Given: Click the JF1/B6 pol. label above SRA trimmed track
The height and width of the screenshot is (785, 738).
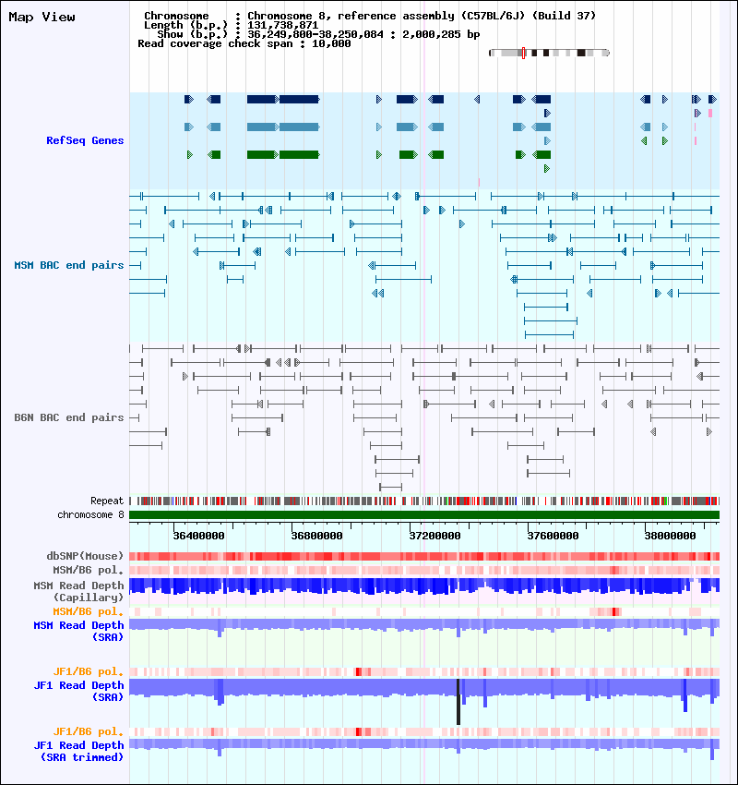Looking at the screenshot, I should coord(88,732).
